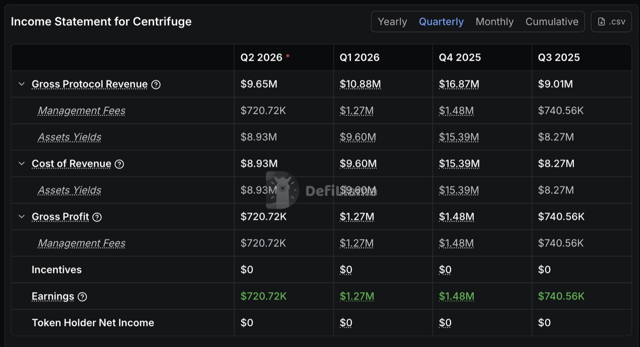Click the green $720.72K Earnings value

pyautogui.click(x=263, y=296)
